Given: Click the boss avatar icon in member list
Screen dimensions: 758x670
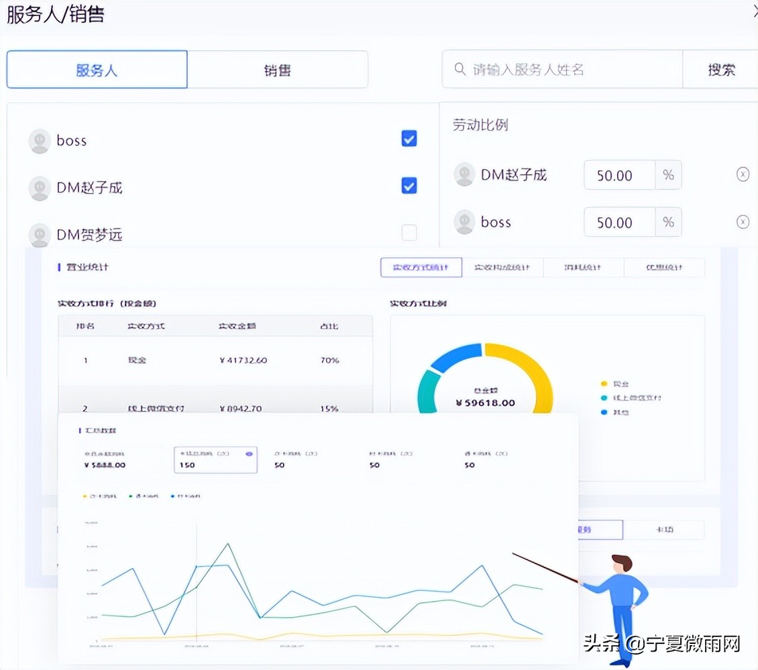Looking at the screenshot, I should [39, 141].
